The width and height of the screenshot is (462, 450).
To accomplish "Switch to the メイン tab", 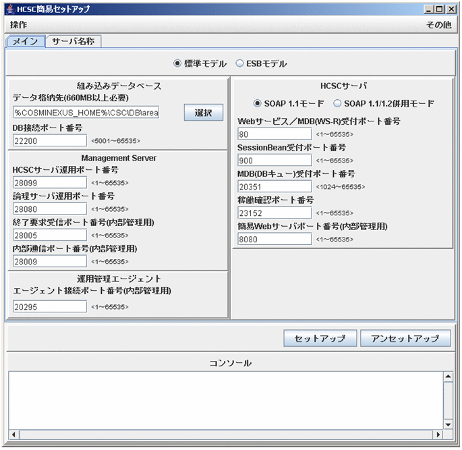I will 26,41.
